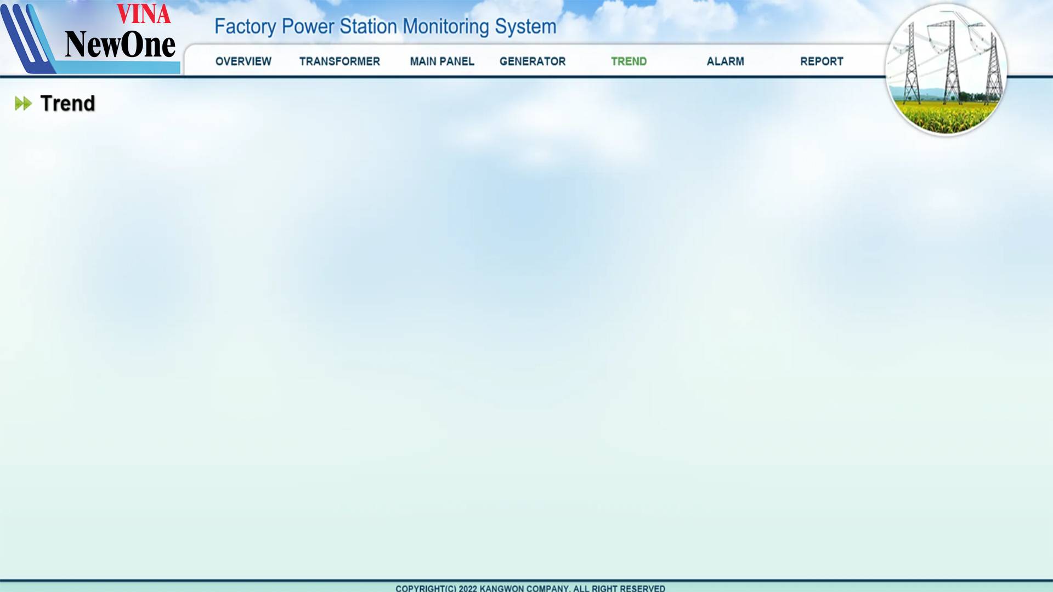This screenshot has height=592, width=1053.
Task: Open the REPORT page
Action: point(822,61)
